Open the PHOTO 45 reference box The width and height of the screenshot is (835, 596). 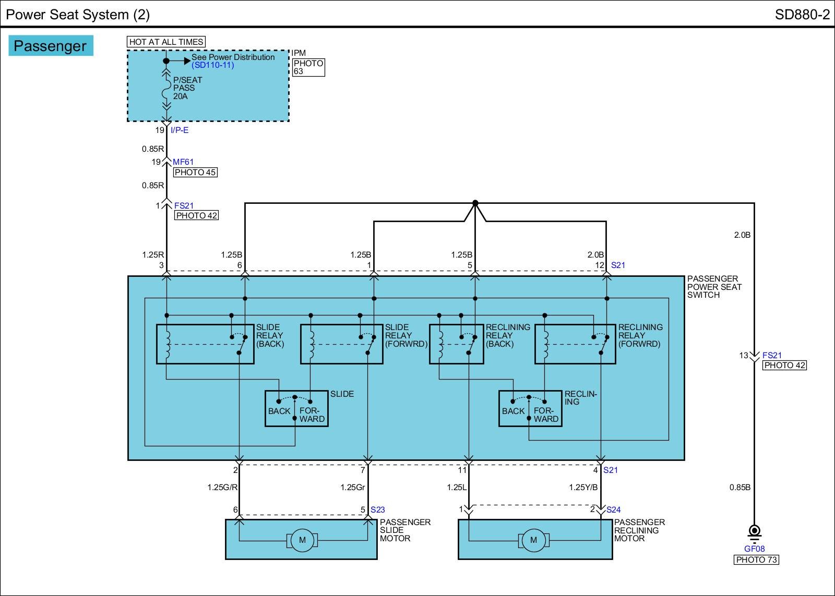pyautogui.click(x=195, y=173)
